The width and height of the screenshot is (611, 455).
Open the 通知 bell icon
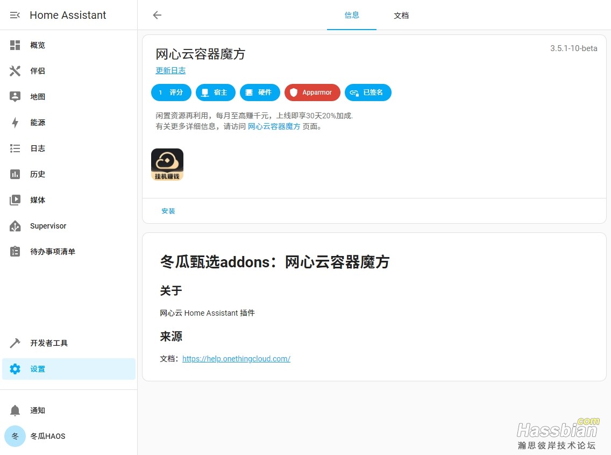click(x=15, y=410)
